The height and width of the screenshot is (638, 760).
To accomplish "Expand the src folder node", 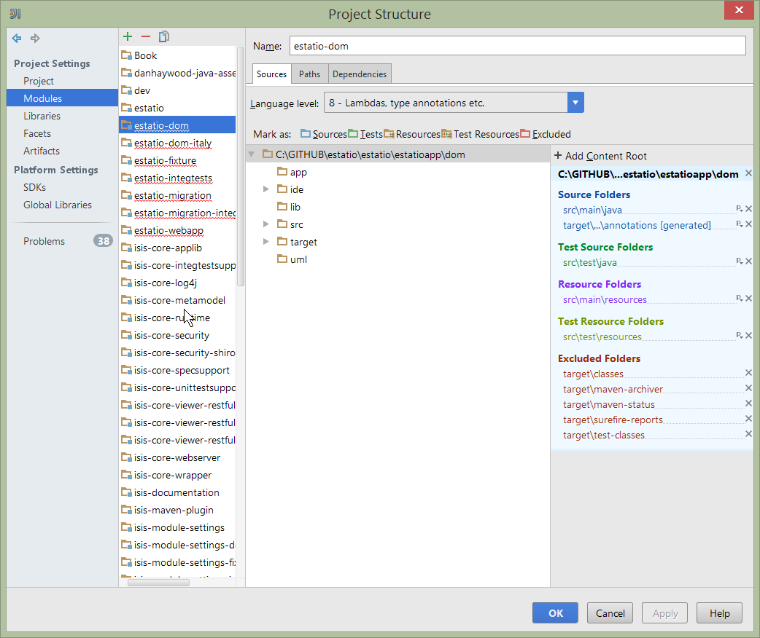I will click(266, 224).
